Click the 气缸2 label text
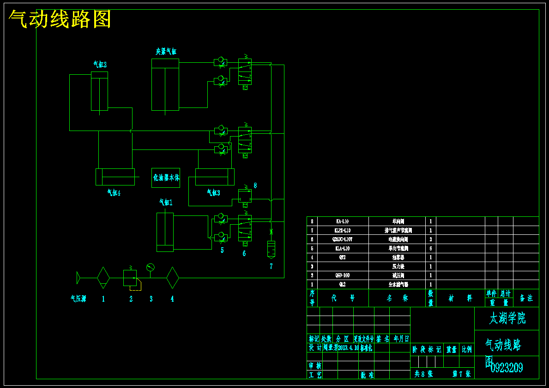 (x=100, y=65)
